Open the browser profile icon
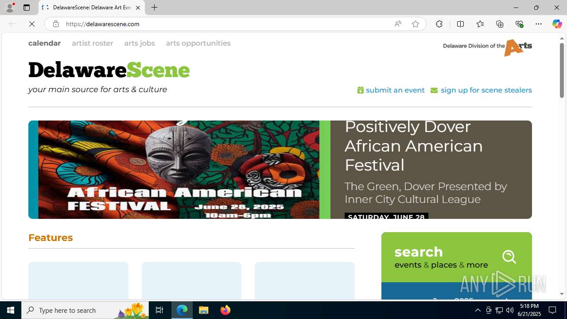This screenshot has width=567, height=319. (10, 8)
